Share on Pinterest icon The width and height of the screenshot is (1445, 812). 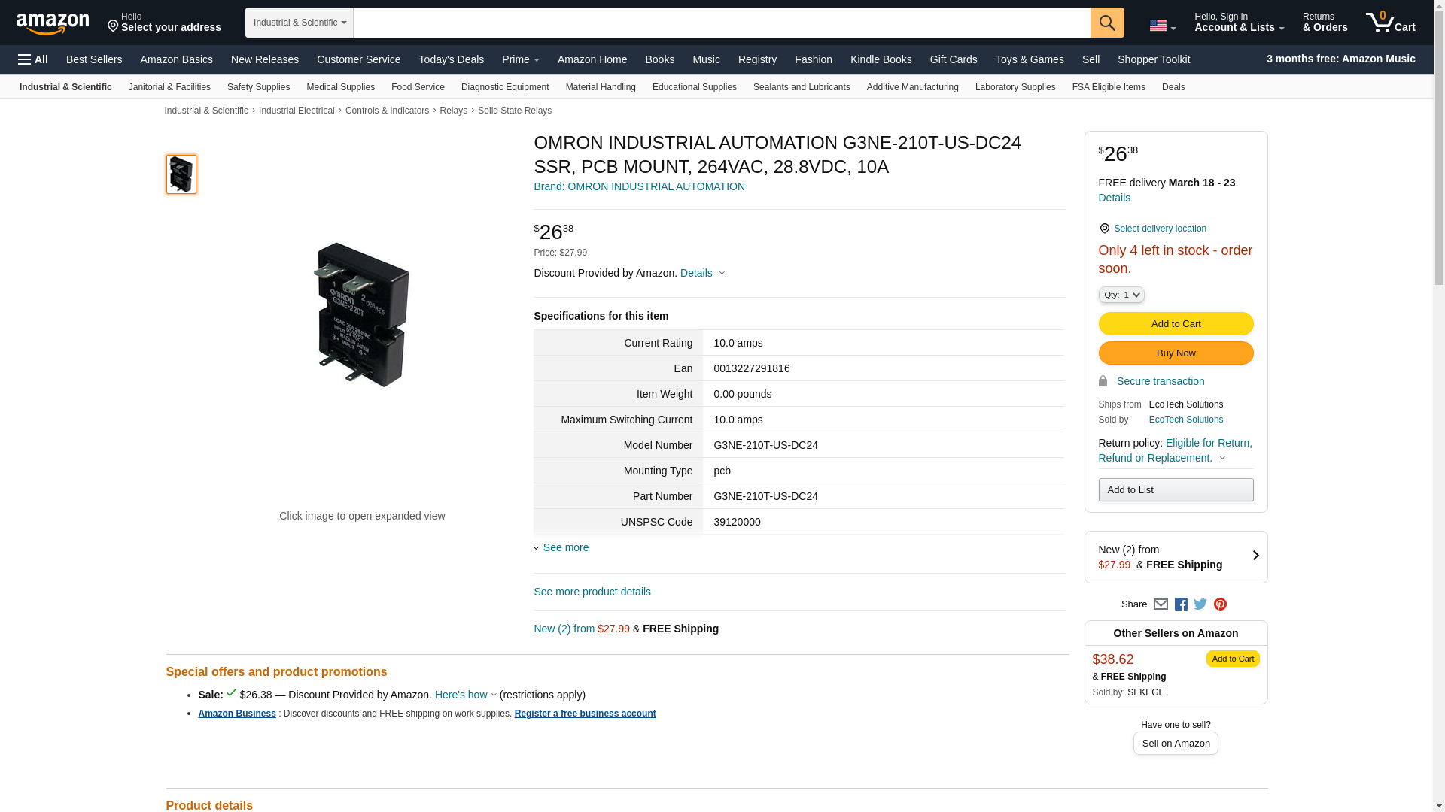[x=1220, y=604]
